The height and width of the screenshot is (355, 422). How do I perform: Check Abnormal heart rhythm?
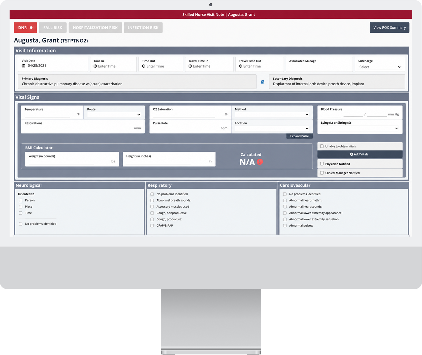(285, 200)
